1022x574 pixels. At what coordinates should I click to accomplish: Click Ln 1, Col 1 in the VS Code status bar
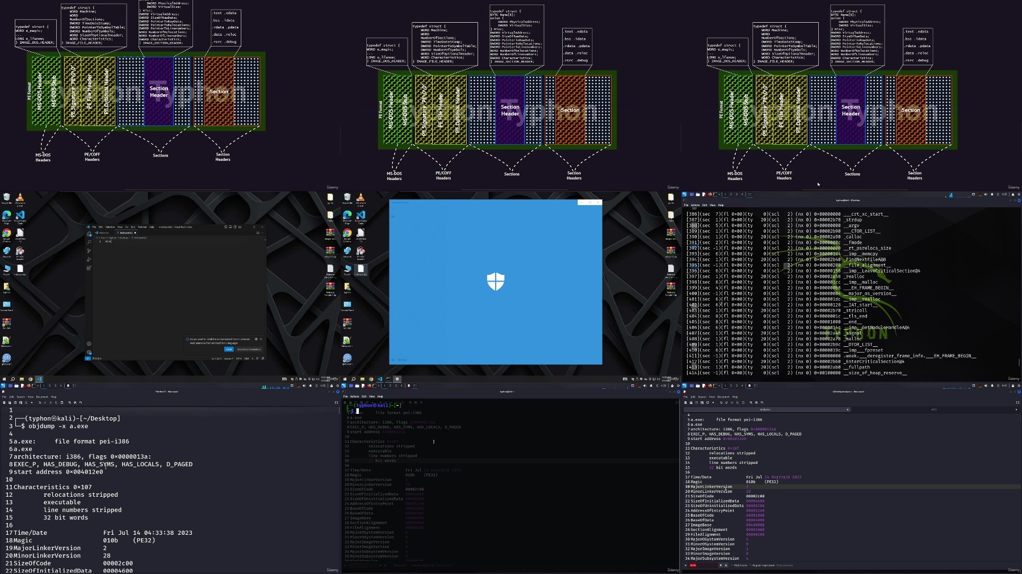[216, 358]
